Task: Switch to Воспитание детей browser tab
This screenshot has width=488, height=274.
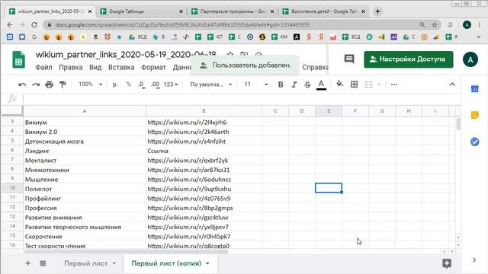Action: click(323, 11)
